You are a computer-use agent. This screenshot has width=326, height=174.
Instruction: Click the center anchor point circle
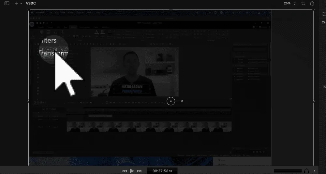(x=171, y=101)
